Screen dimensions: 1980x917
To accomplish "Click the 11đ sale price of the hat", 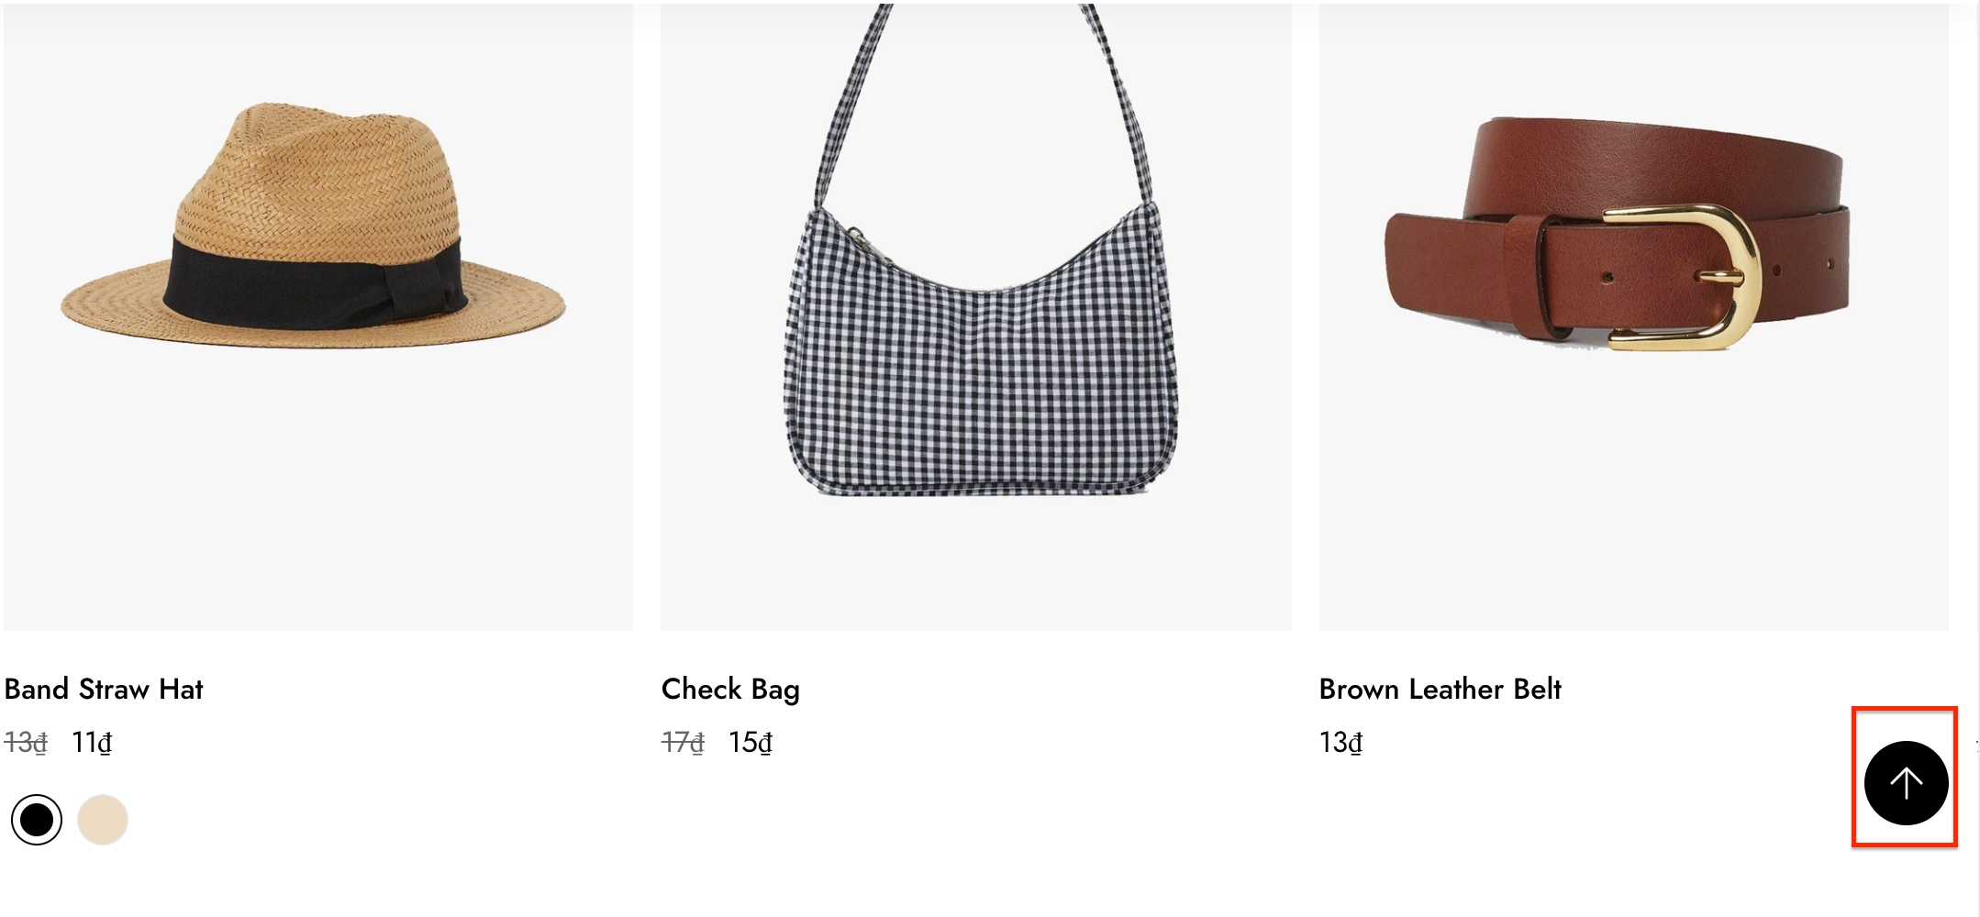I will pyautogui.click(x=92, y=742).
